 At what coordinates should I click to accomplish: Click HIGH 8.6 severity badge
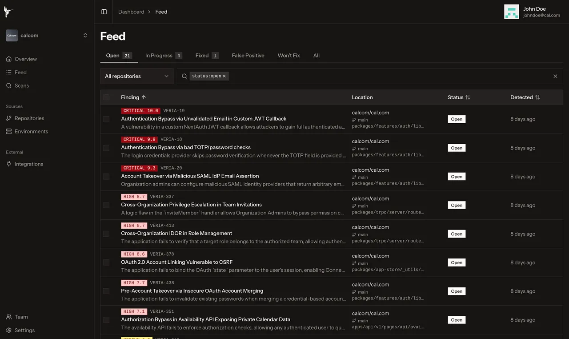click(x=134, y=254)
